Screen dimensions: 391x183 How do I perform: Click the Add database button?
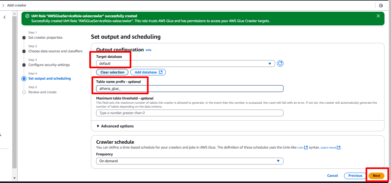(x=148, y=72)
